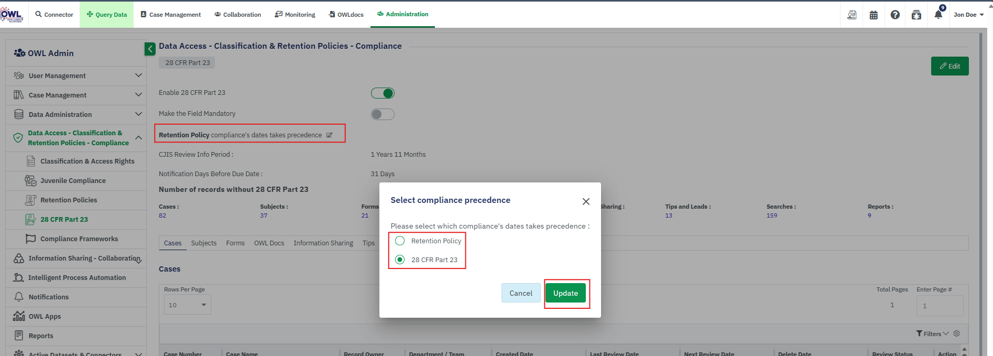993x356 pixels.
Task: Open the calendar icon in top bar
Action: (x=874, y=15)
